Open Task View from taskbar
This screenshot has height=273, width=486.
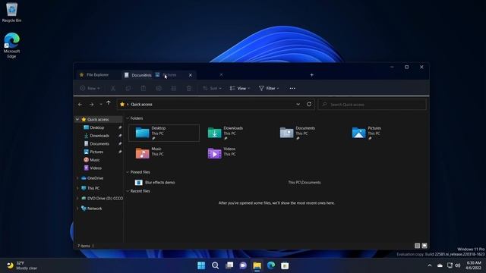point(229,265)
